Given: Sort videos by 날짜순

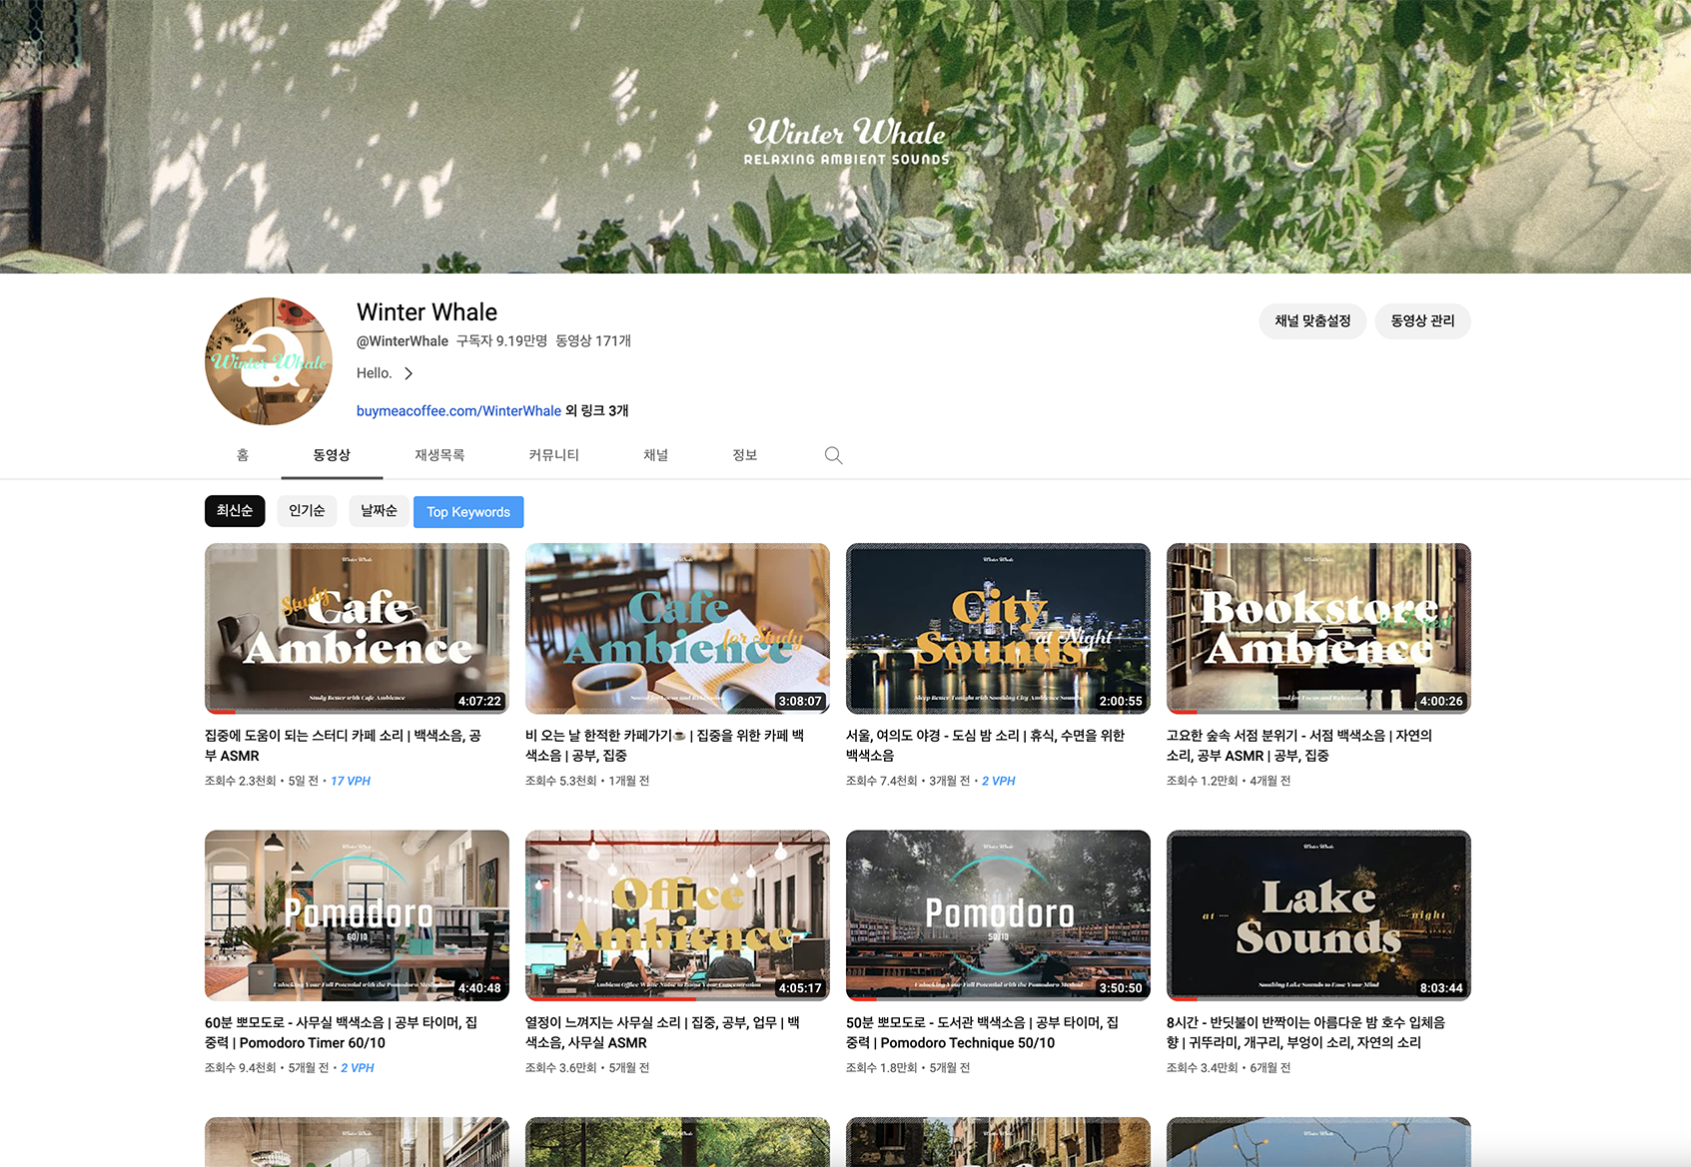Looking at the screenshot, I should tap(379, 511).
